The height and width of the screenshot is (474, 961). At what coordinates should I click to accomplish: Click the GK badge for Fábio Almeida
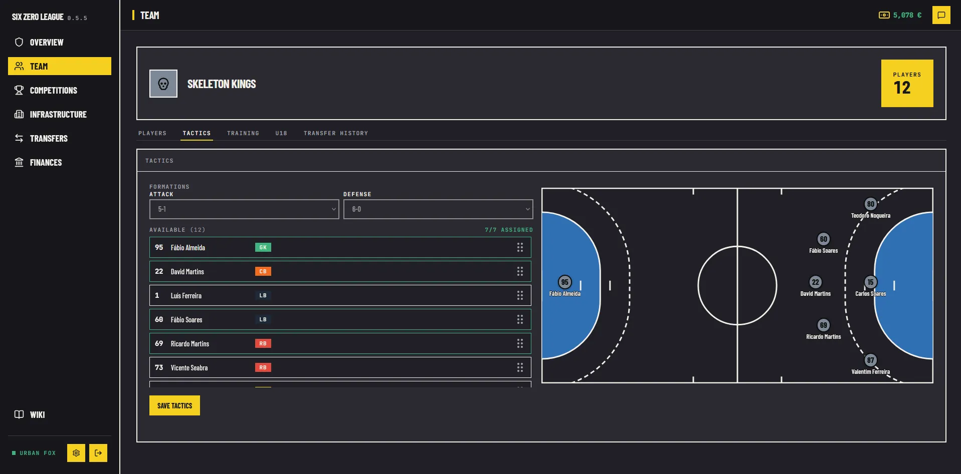tap(263, 247)
